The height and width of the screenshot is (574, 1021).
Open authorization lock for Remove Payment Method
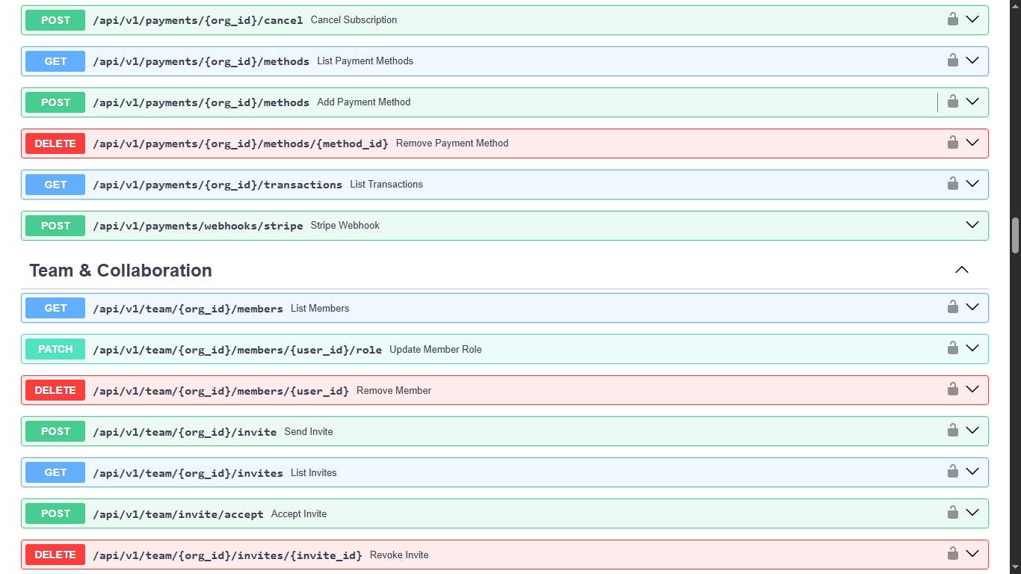[953, 142]
